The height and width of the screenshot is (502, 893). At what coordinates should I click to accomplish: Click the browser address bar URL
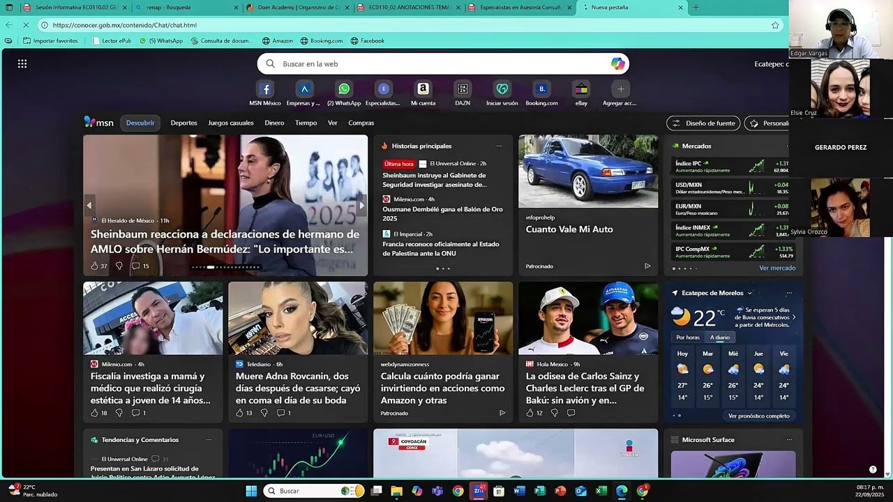(124, 25)
